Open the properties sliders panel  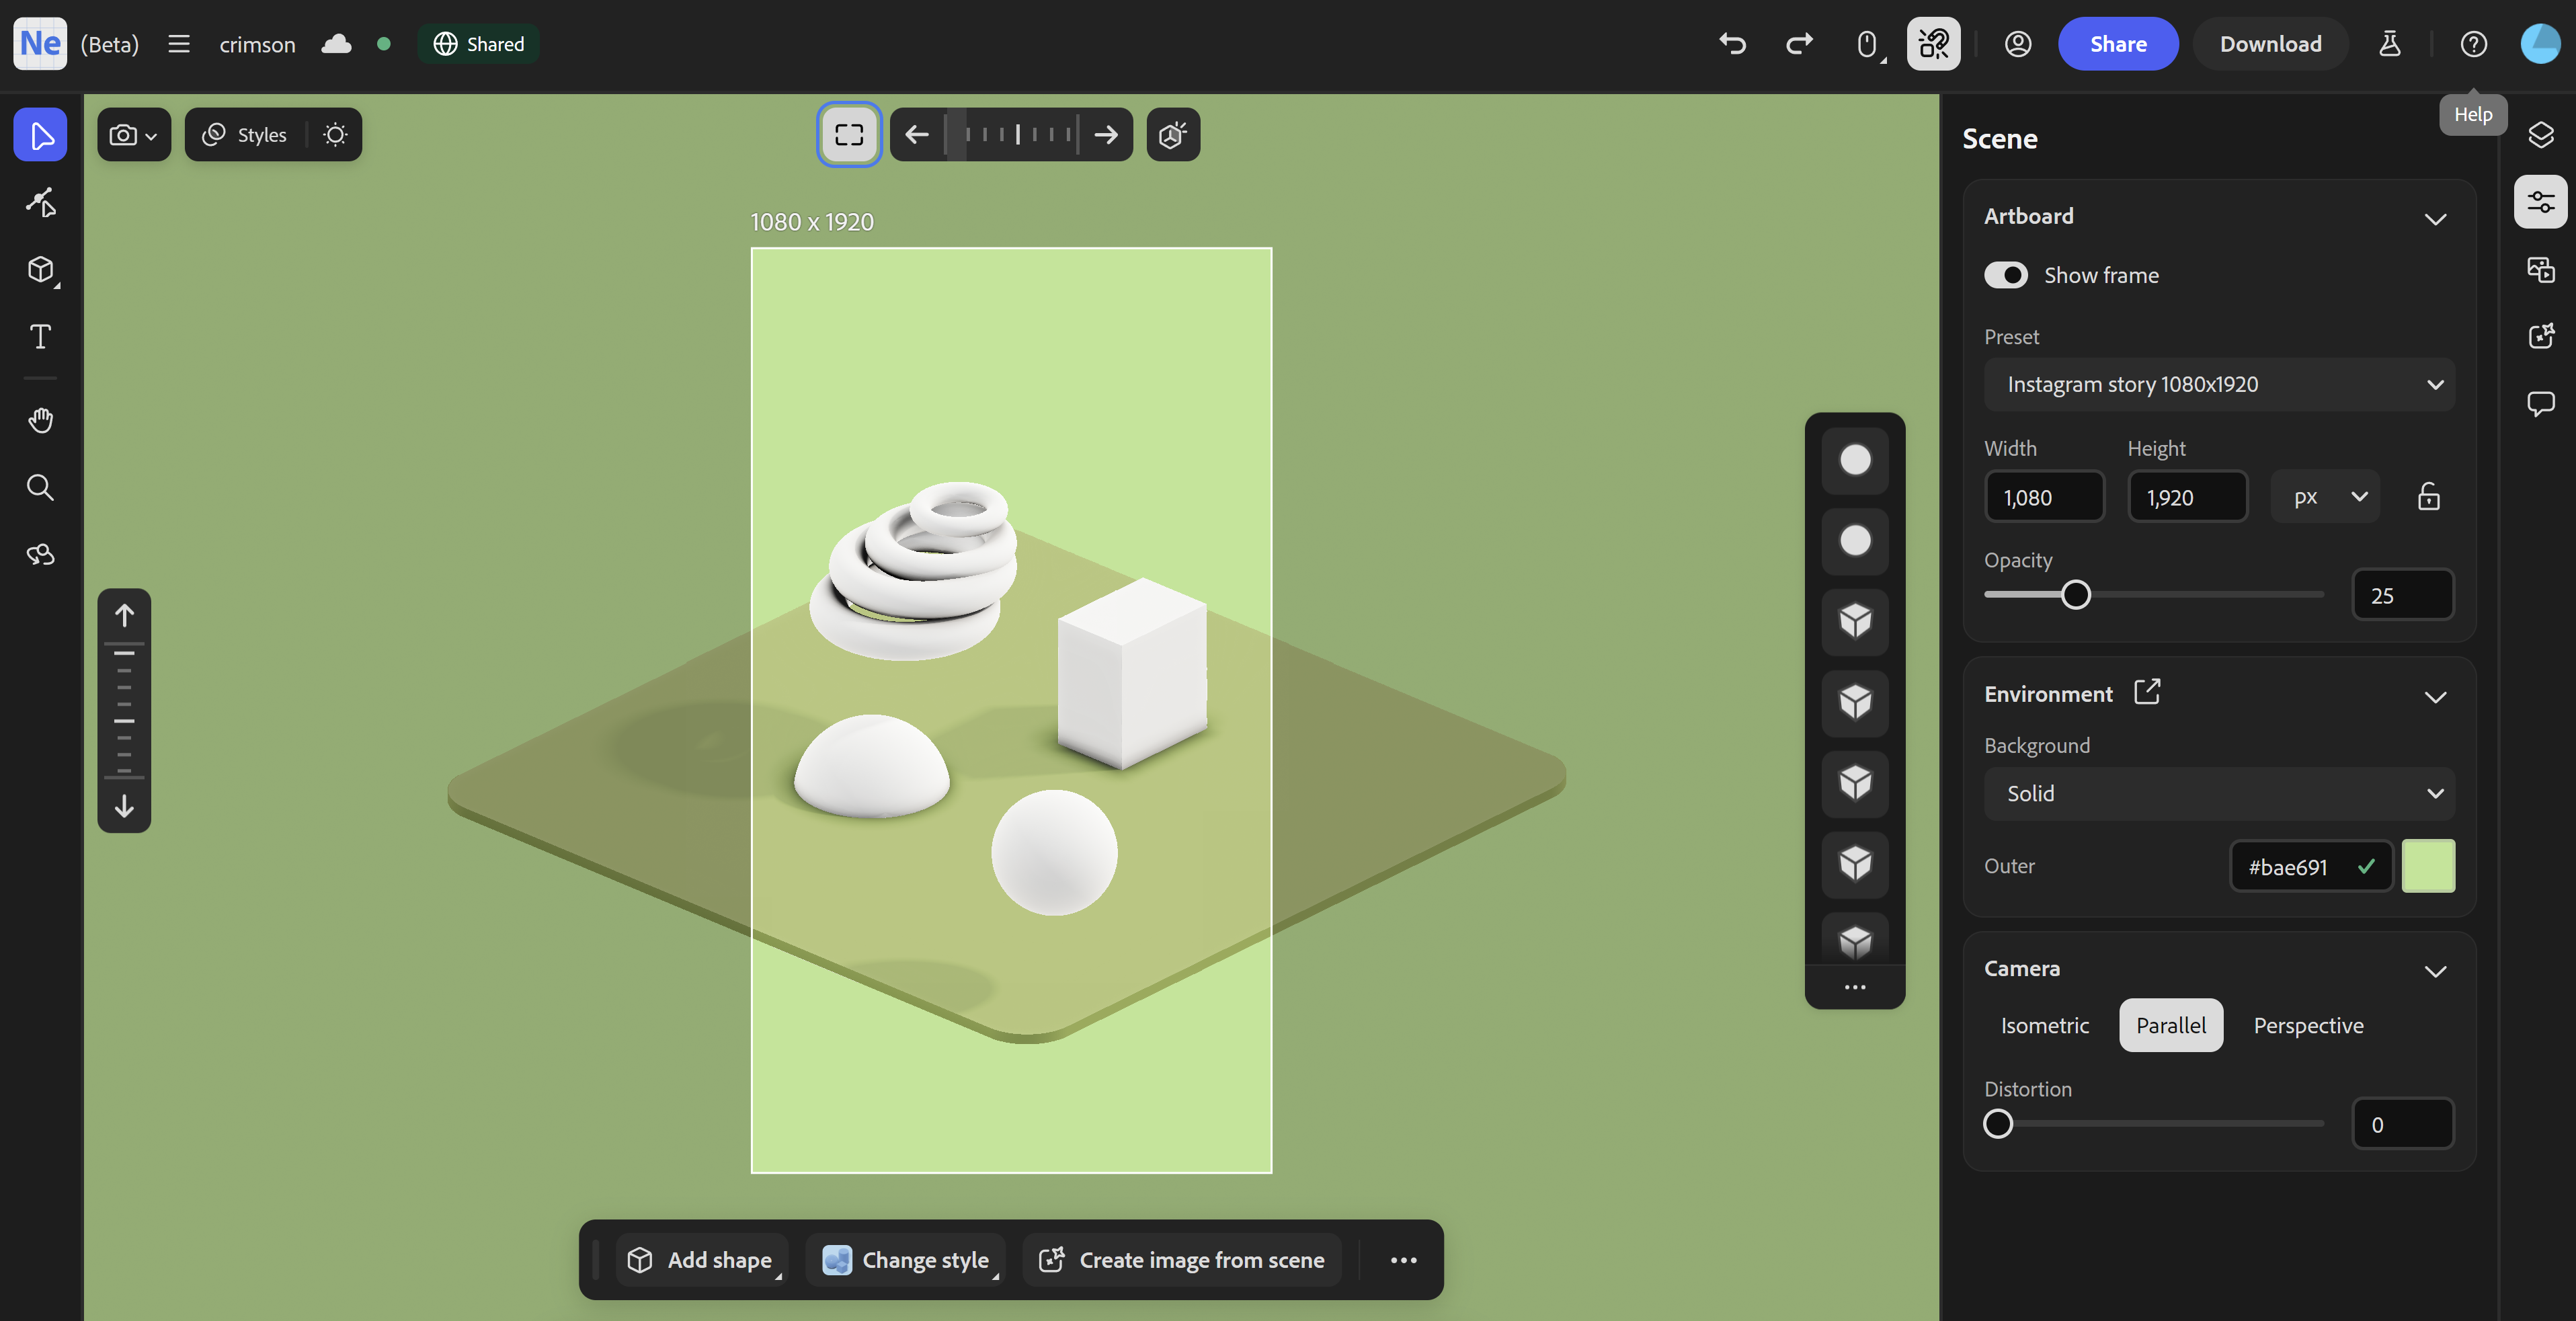click(2540, 202)
